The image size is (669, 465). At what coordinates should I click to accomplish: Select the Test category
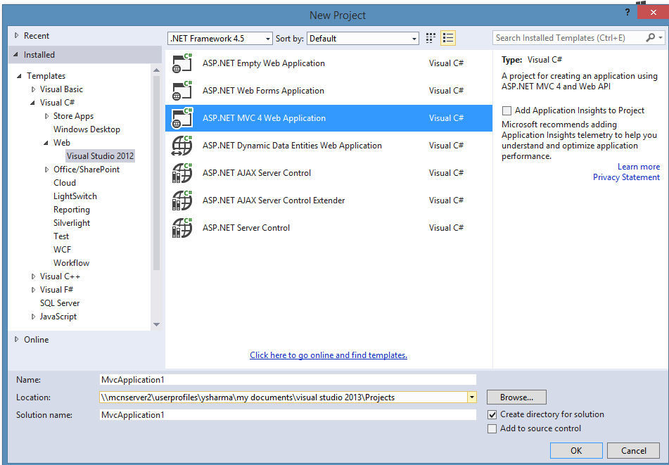61,236
